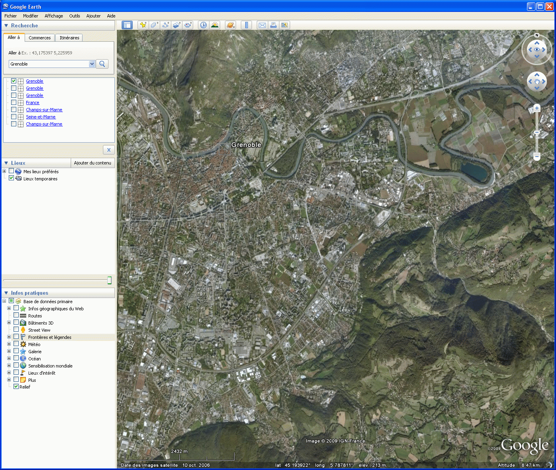Add a placemark with pushpin icon
Image resolution: width=556 pixels, height=470 pixels.
coord(143,25)
